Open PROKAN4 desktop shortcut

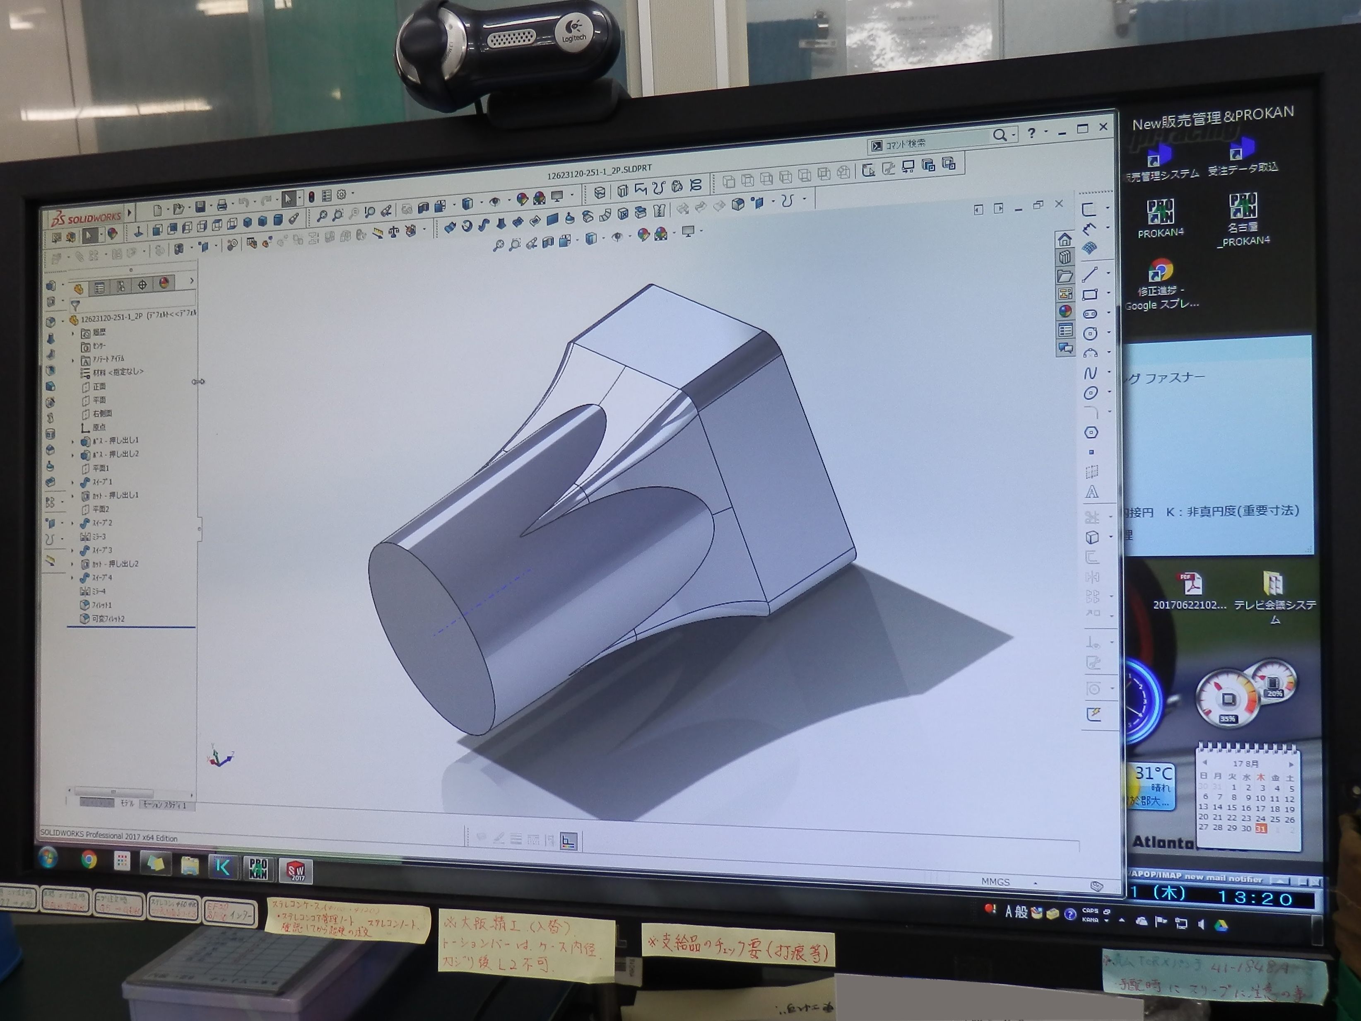click(x=1161, y=218)
